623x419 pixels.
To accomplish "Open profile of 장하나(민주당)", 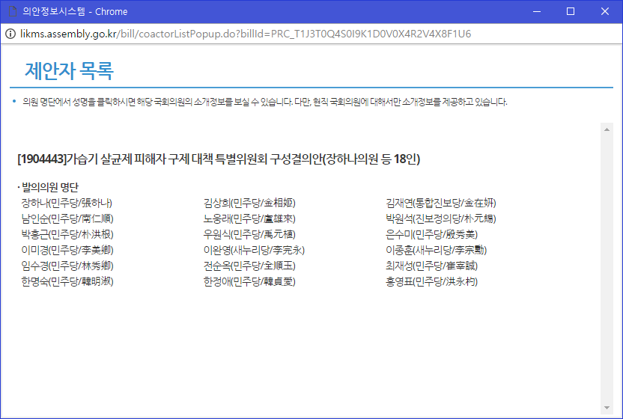I will [67, 203].
